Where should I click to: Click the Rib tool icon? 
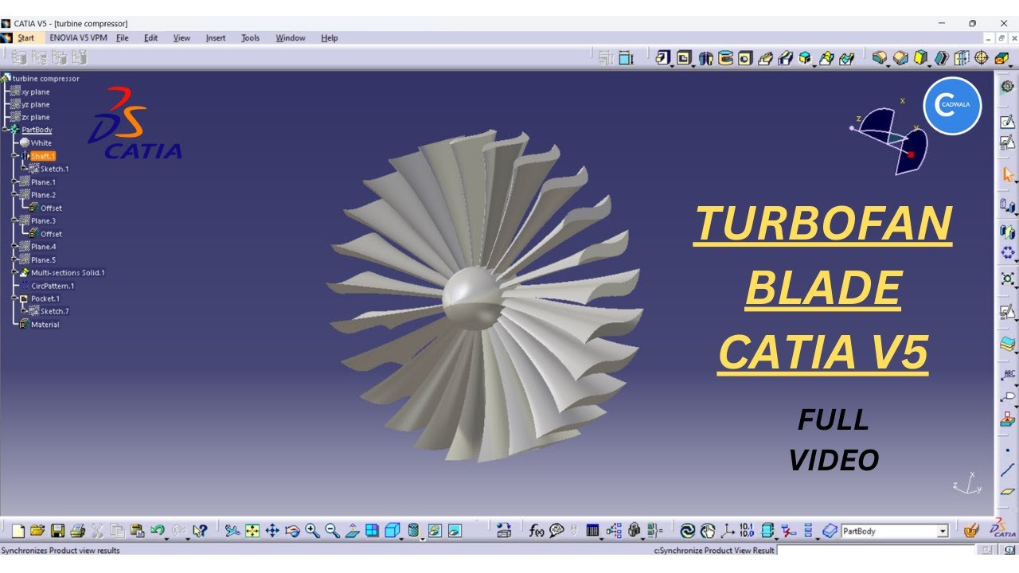tap(765, 57)
